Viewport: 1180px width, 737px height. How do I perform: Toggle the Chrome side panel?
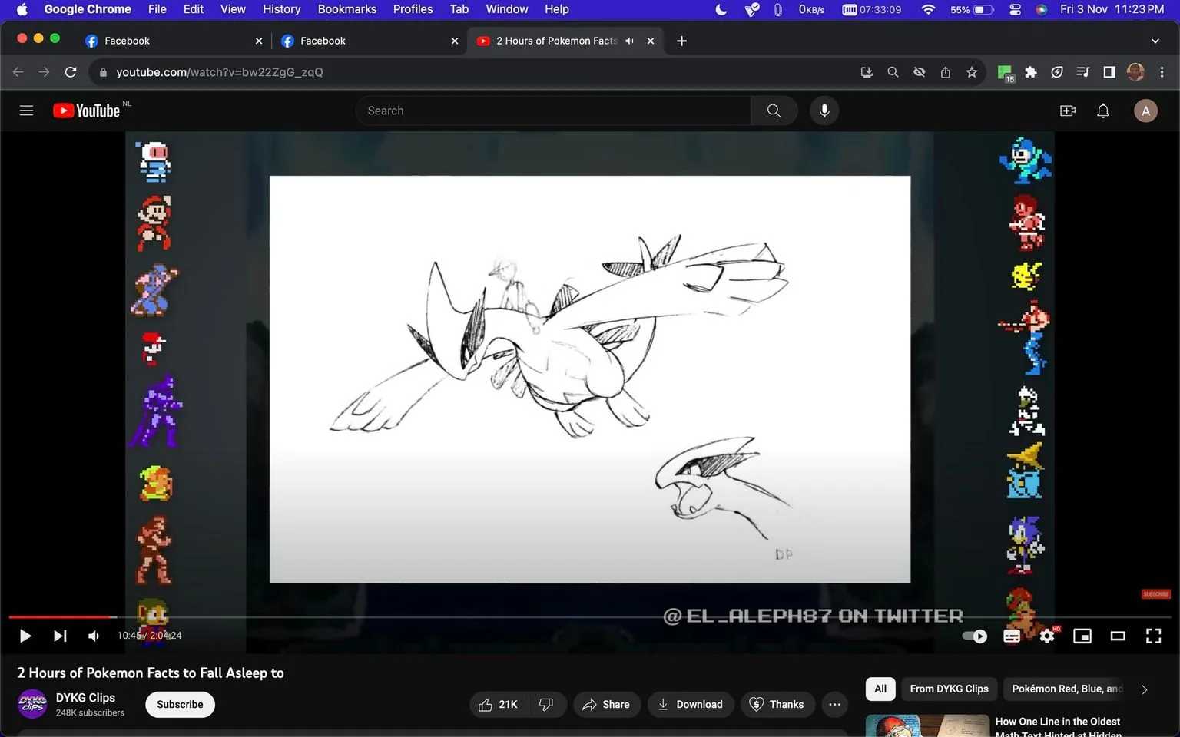[1109, 72]
